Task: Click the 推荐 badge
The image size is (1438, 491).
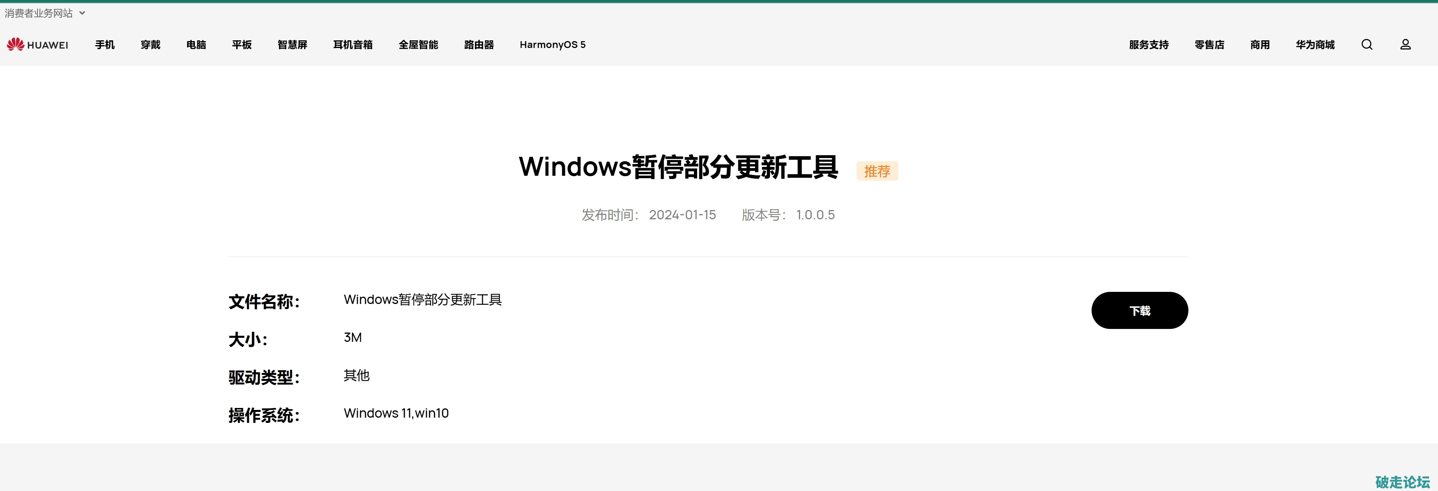Action: tap(877, 171)
